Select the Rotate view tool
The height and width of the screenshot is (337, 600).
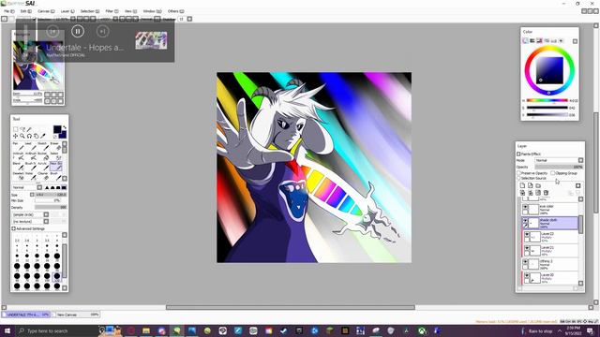point(29,136)
